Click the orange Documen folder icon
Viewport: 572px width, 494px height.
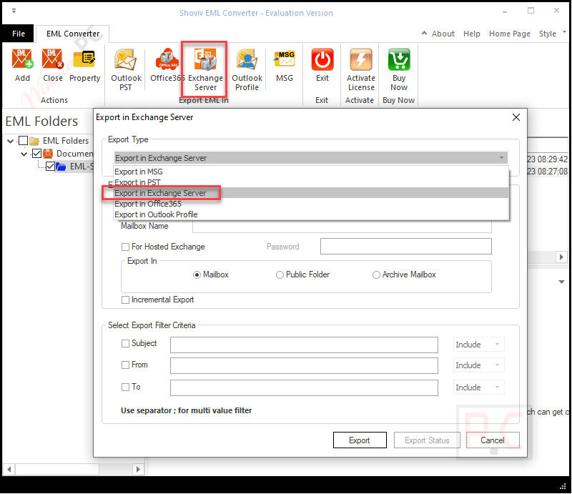[48, 154]
